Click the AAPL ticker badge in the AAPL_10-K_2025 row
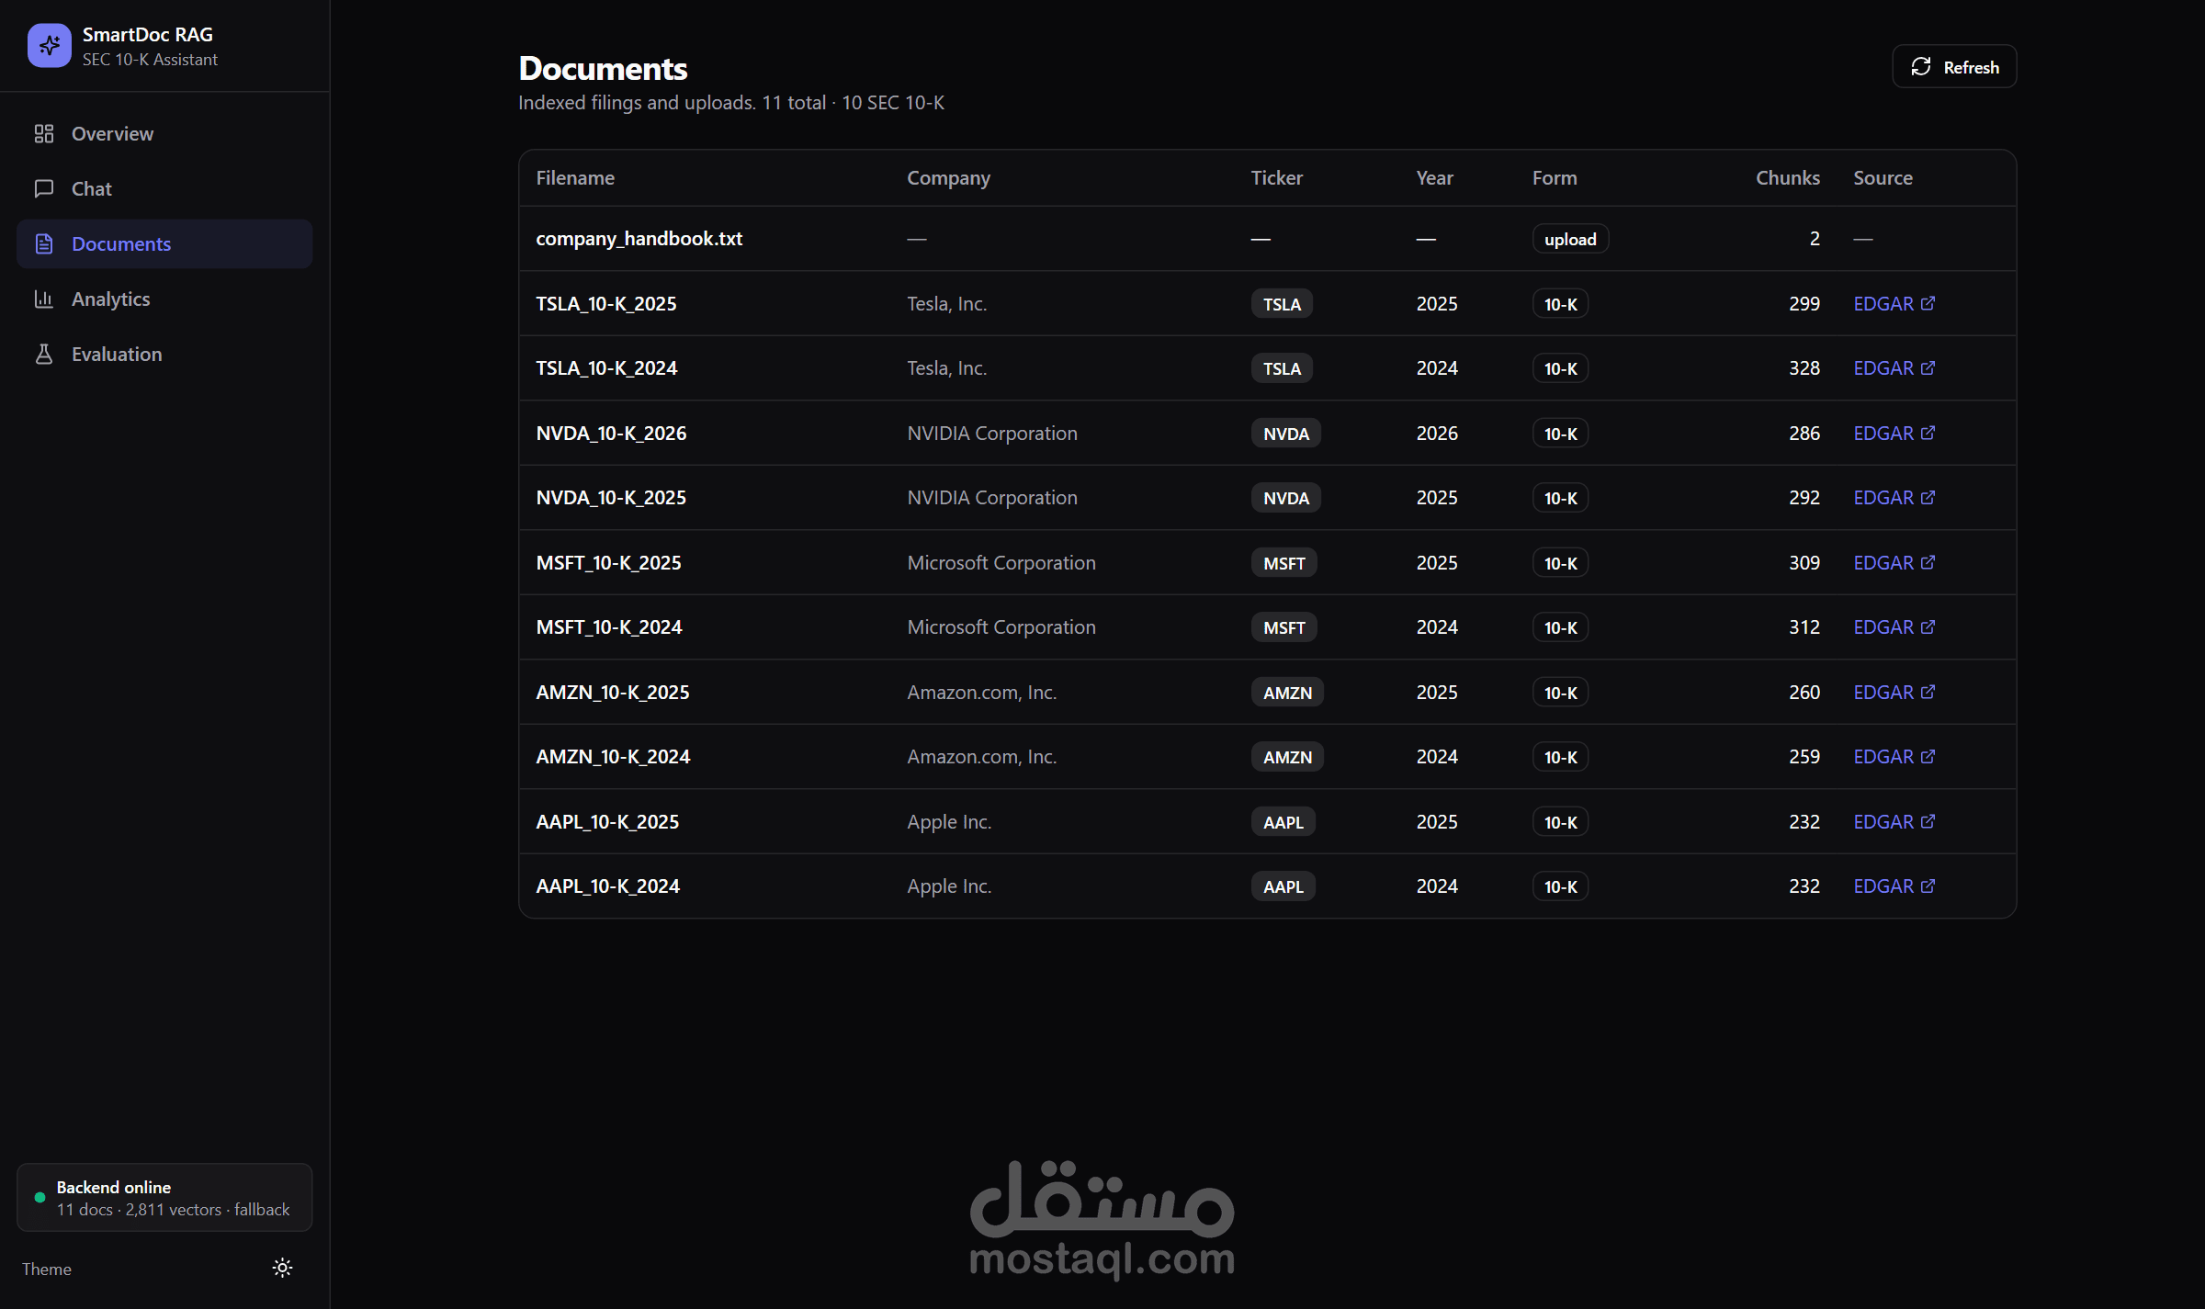Viewport: 2205px width, 1309px height. pyautogui.click(x=1283, y=822)
